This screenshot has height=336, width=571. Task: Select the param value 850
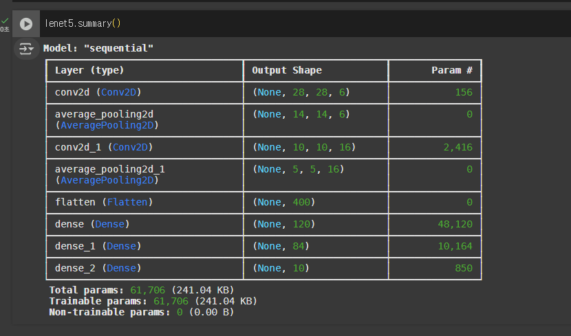(x=464, y=268)
